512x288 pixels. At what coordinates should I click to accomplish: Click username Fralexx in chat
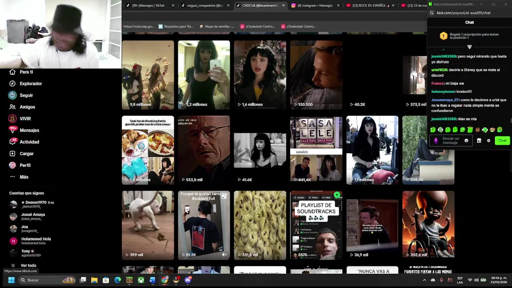438,84
